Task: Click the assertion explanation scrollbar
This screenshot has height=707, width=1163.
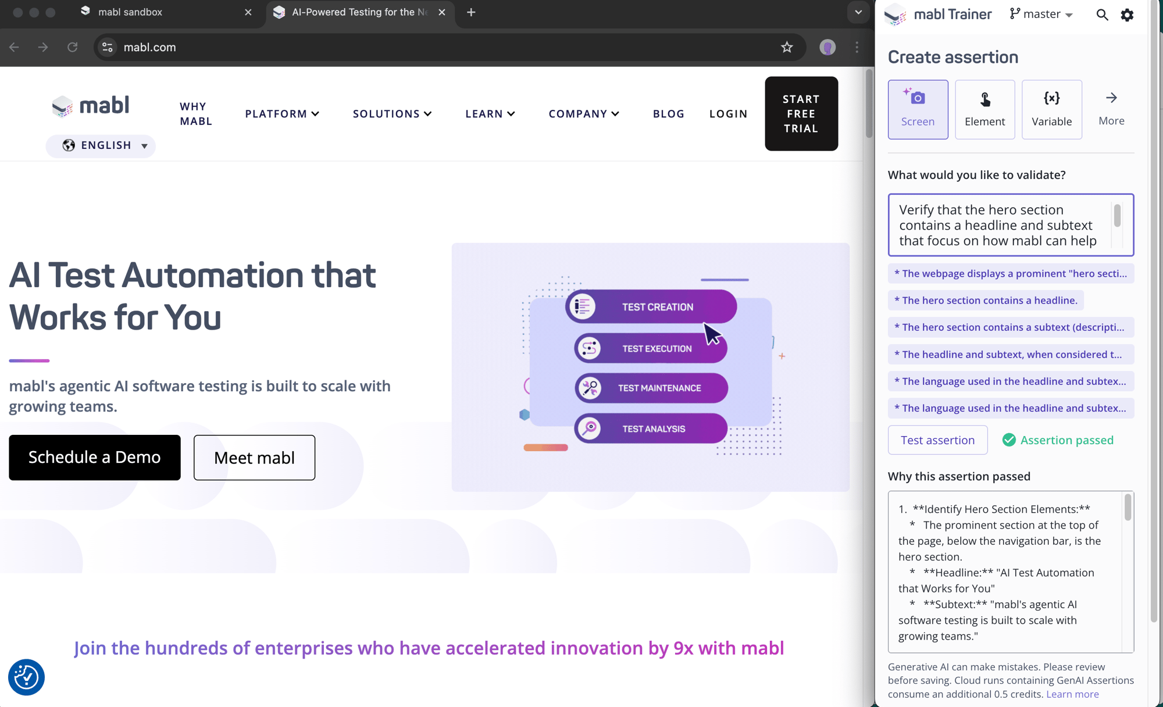Action: (1128, 508)
